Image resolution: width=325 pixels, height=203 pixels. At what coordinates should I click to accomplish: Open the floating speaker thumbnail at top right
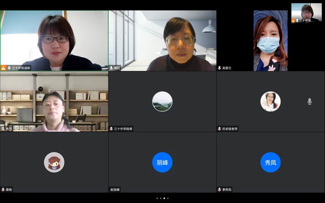tap(306, 13)
